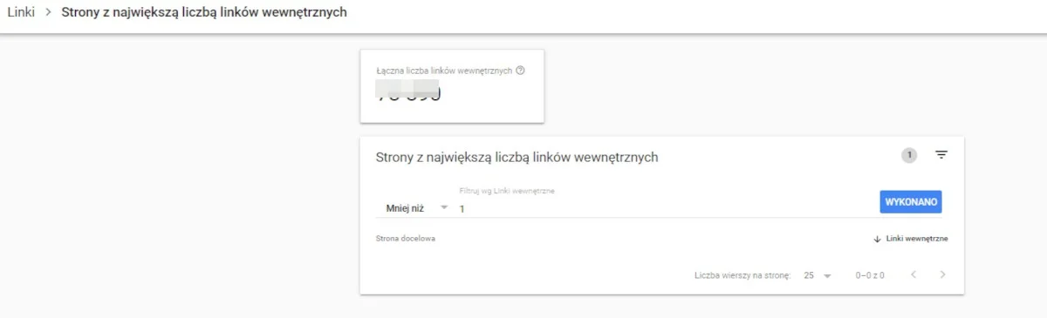Click the Liczba wierszy na stronę label
The width and height of the screenshot is (1047, 318).
pos(742,275)
